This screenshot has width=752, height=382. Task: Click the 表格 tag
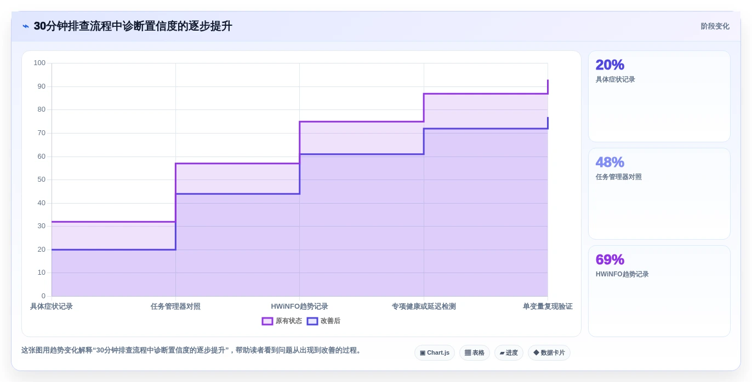coord(475,353)
